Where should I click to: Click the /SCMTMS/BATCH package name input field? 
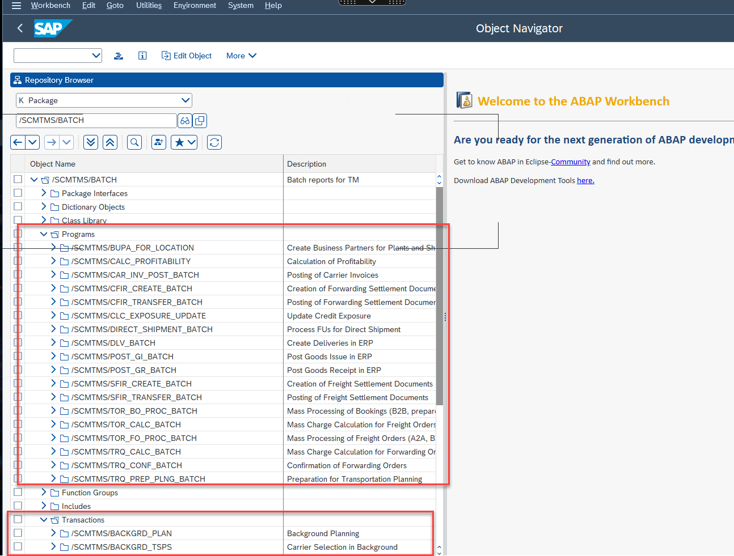click(x=96, y=121)
